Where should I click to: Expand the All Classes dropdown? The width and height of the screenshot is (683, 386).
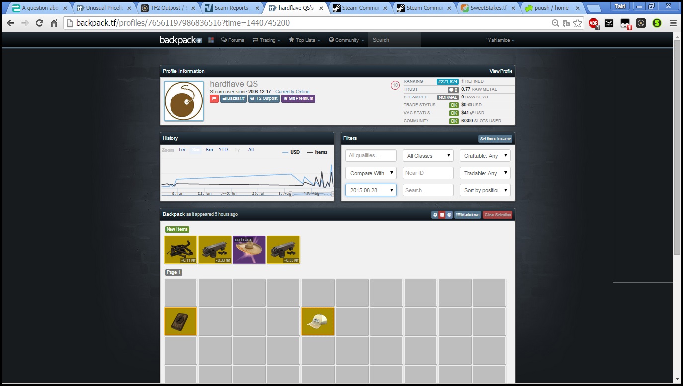427,156
